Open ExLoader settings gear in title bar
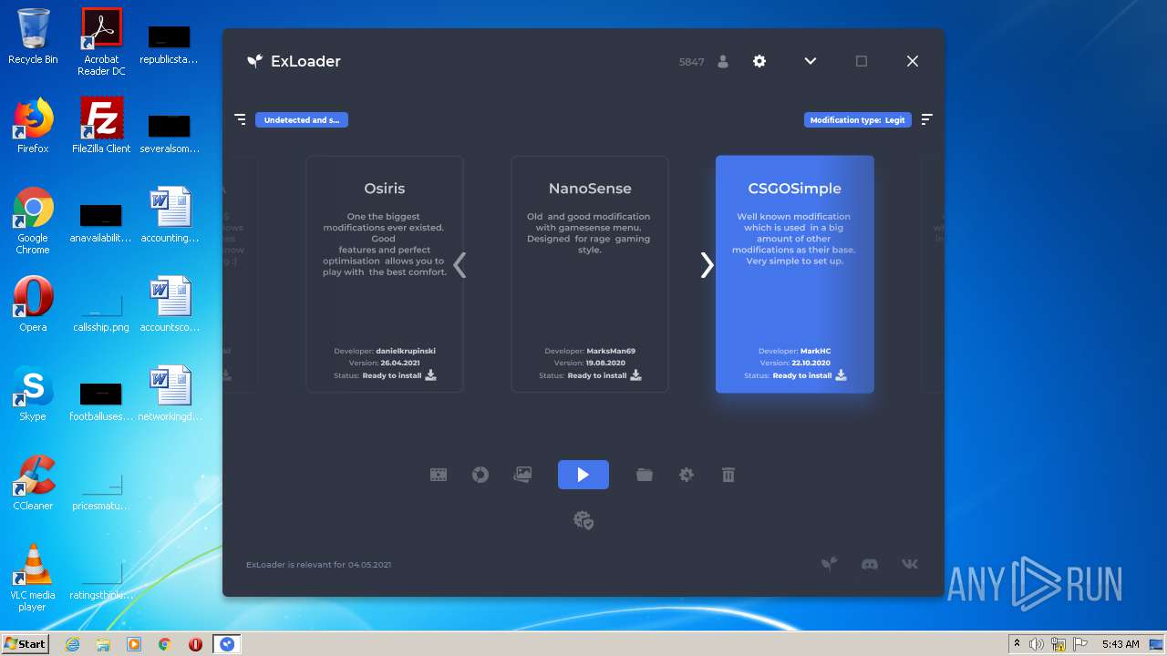 click(x=759, y=61)
